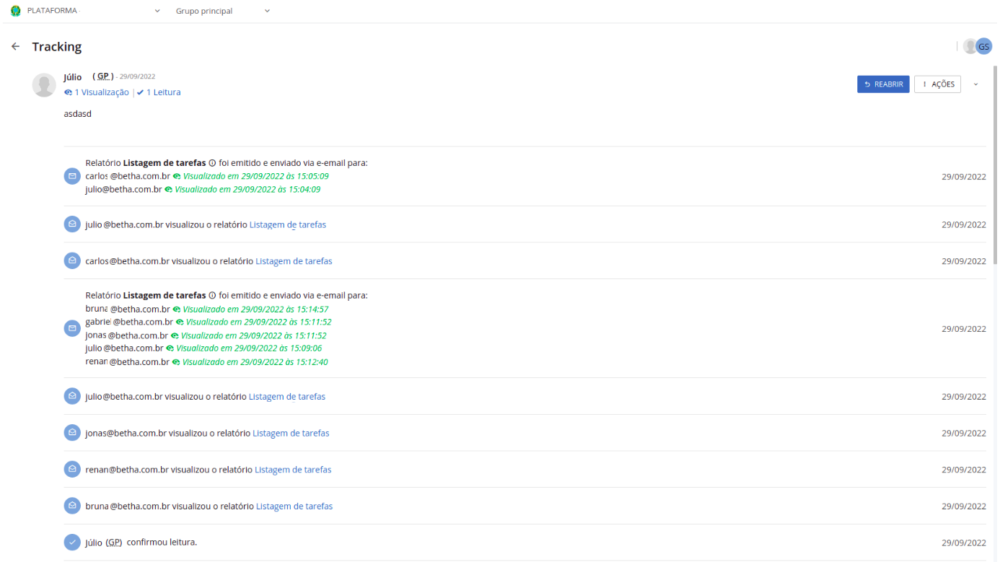Click info icon in second emitted report entry

(213, 296)
